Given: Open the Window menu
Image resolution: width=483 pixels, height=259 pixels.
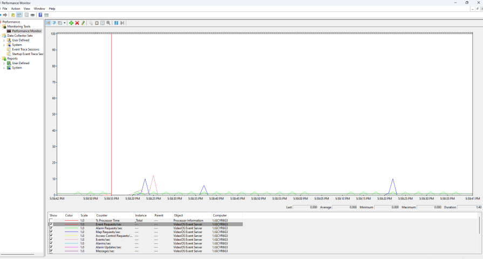Looking at the screenshot, I should click(39, 9).
